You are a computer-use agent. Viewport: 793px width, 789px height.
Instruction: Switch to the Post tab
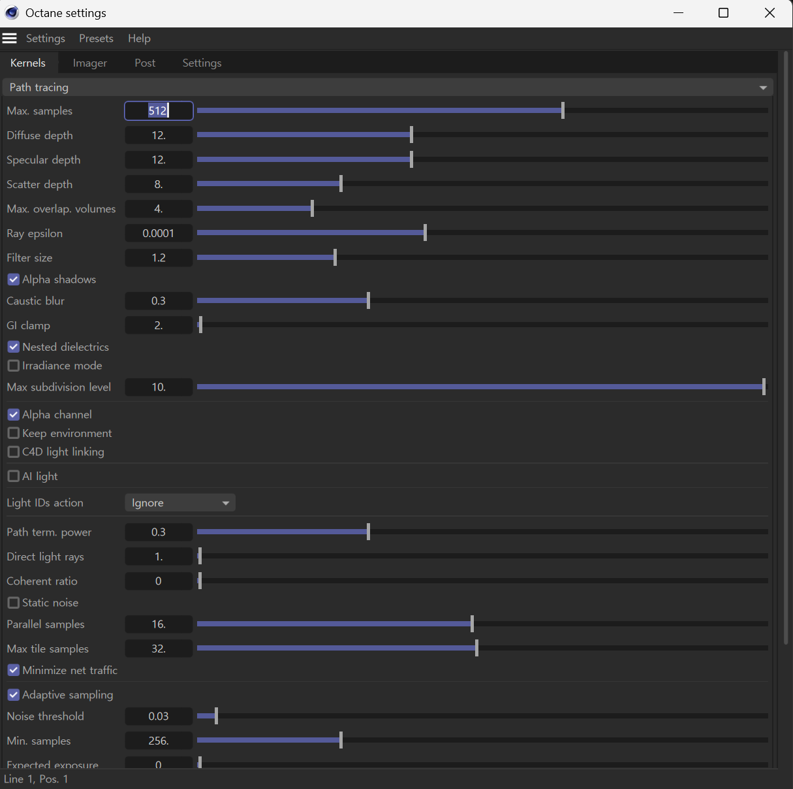tap(145, 63)
